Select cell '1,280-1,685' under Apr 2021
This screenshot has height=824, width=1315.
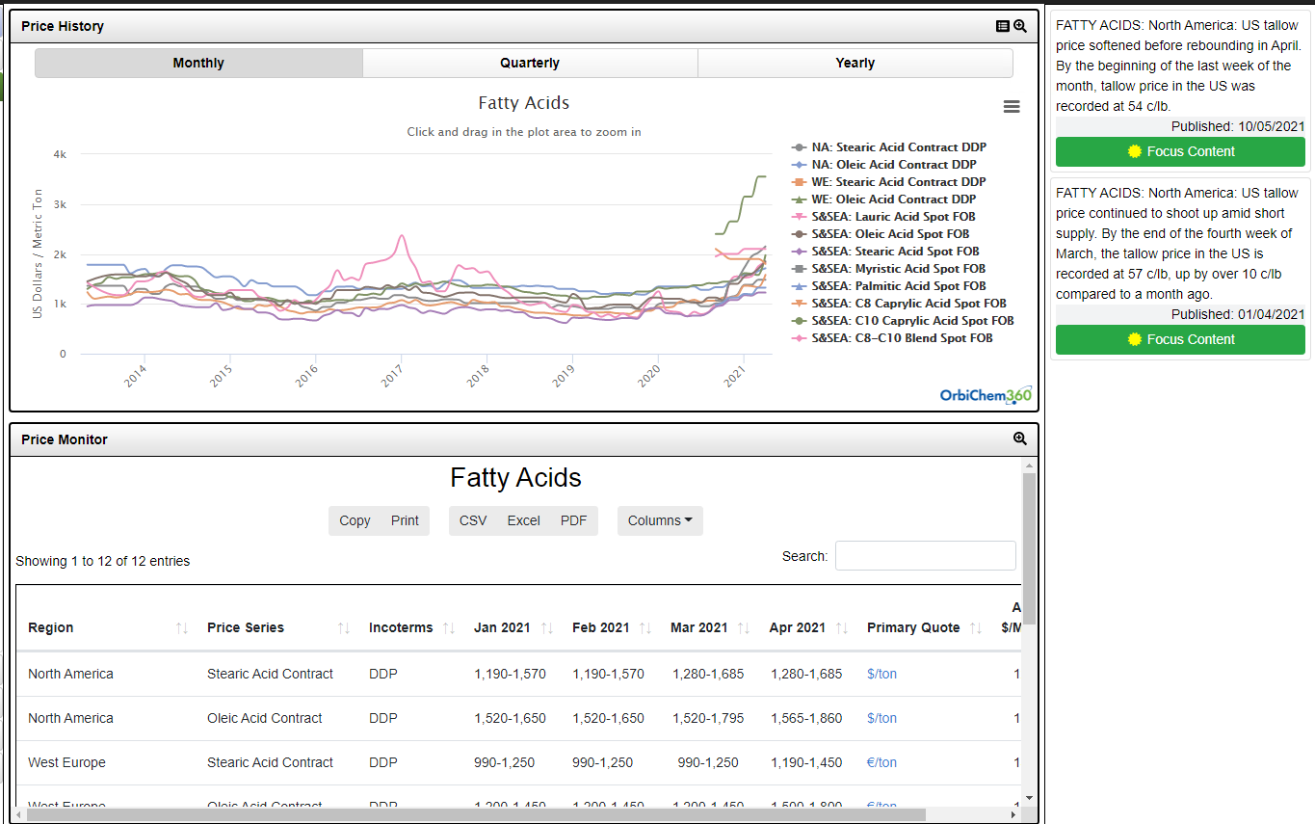[x=805, y=674]
